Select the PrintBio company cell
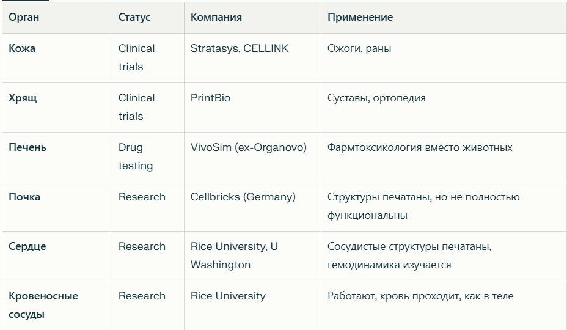The image size is (567, 330). coord(211,98)
